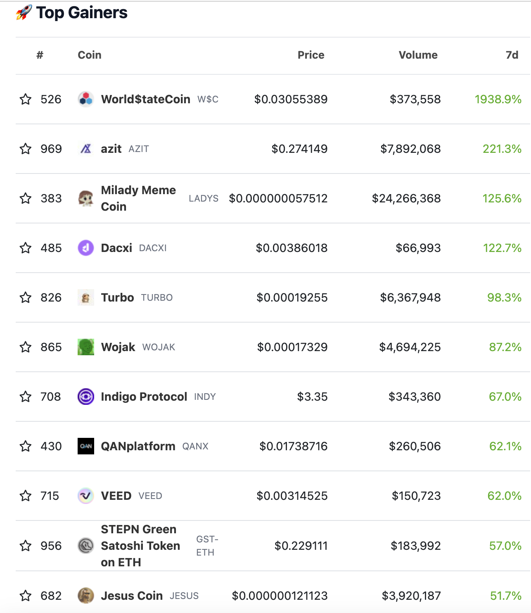This screenshot has width=531, height=613.
Task: Open the Indigo Protocol coin page
Action: (x=144, y=397)
